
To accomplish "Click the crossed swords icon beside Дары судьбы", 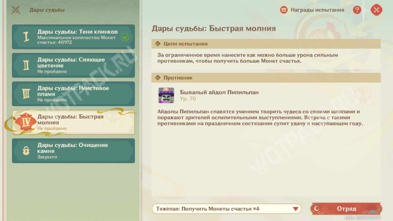I will click(x=16, y=10).
